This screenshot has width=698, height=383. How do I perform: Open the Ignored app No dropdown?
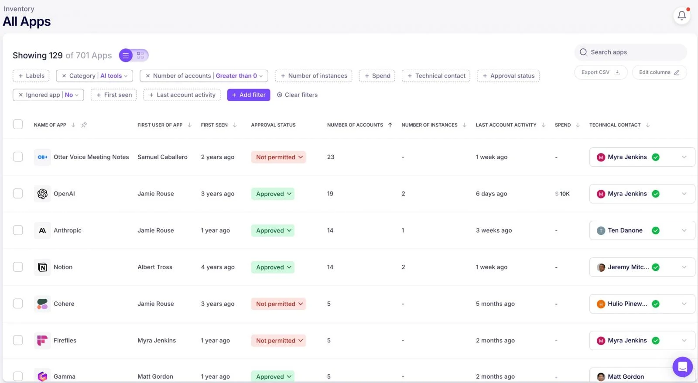tap(72, 95)
